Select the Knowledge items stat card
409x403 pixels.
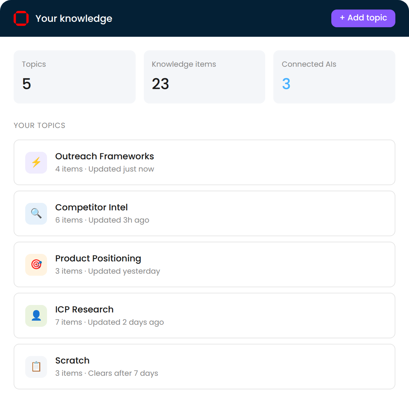[204, 77]
